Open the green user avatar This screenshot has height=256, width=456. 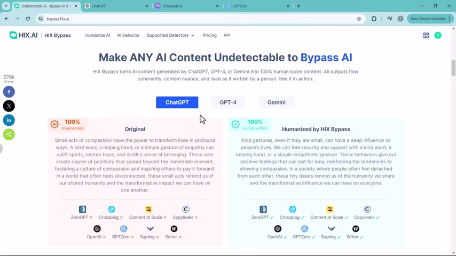438,35
